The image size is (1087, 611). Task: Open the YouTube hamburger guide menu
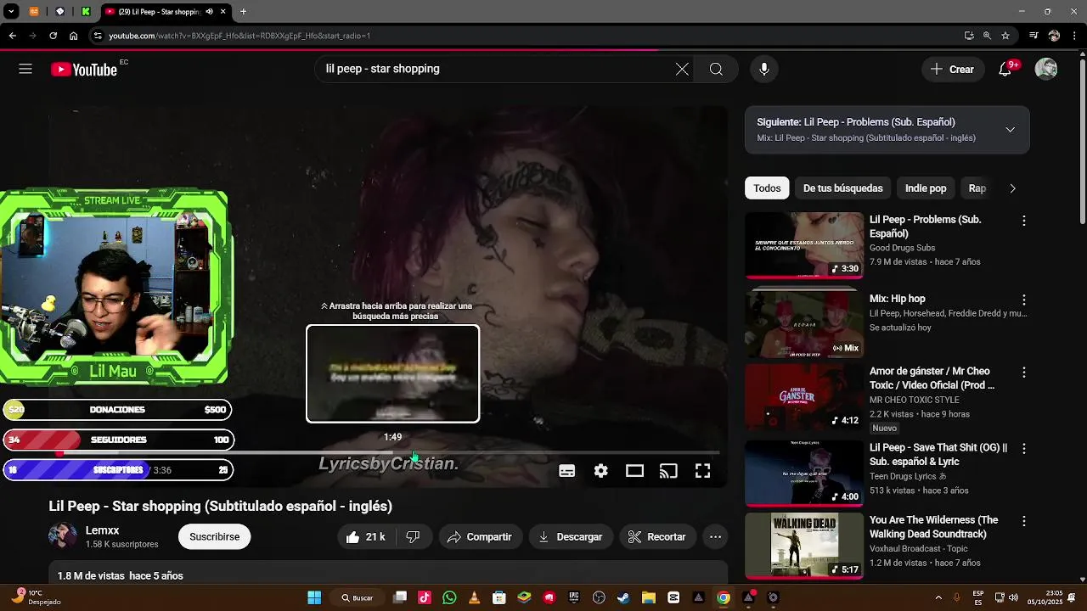[x=25, y=69]
